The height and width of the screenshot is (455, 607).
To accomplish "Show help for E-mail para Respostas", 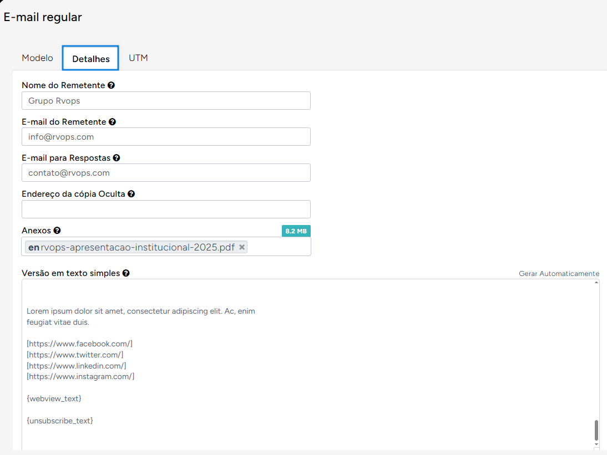I will tap(117, 158).
